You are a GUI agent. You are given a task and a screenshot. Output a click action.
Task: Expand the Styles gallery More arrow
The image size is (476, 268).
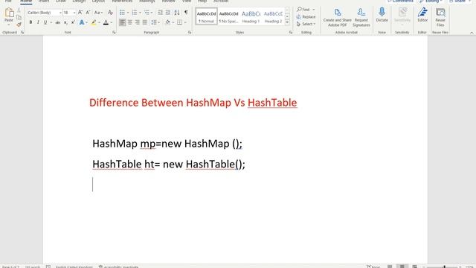(287, 22)
